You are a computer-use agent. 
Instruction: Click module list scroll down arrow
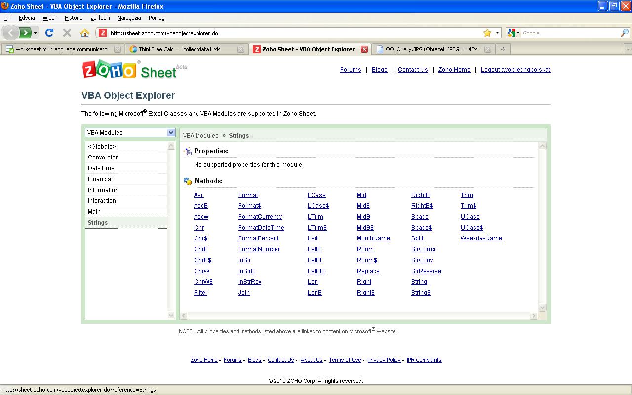click(x=171, y=316)
